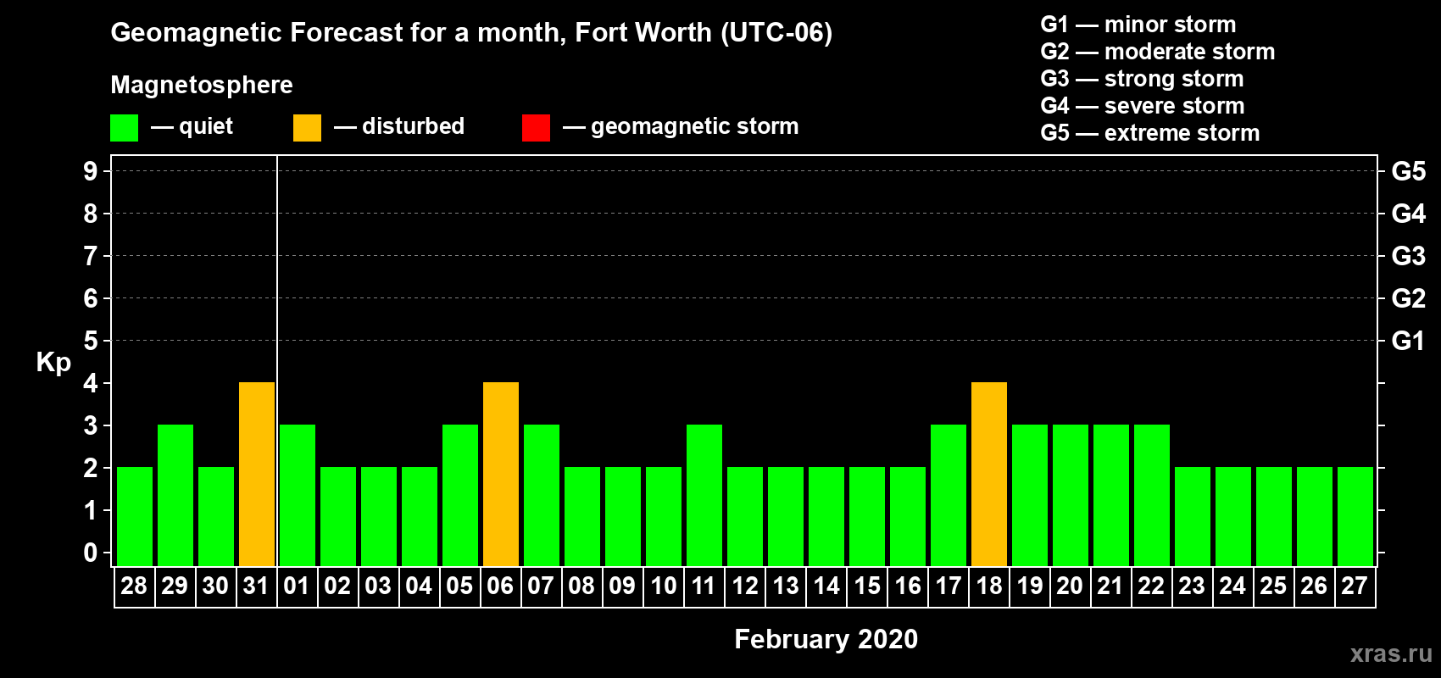This screenshot has width=1441, height=678.
Task: Click the red geomagnetic storm legend swatch
Action: (x=536, y=128)
